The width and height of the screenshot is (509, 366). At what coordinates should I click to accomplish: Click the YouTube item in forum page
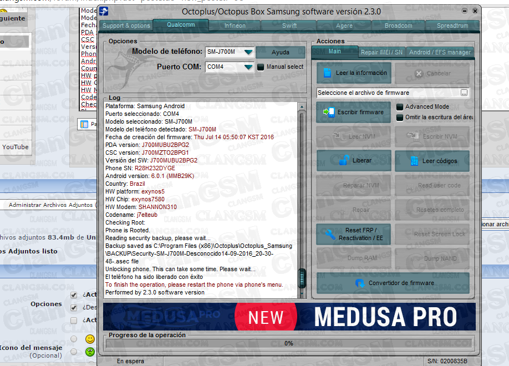point(16,147)
